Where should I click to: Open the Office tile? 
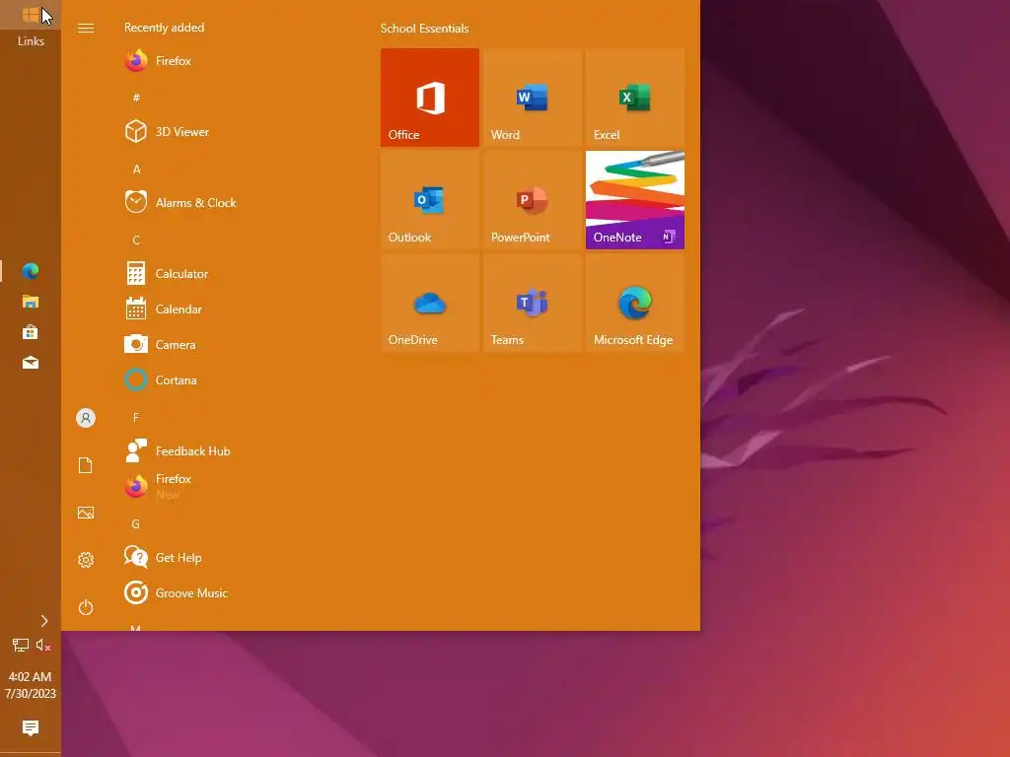(430, 98)
